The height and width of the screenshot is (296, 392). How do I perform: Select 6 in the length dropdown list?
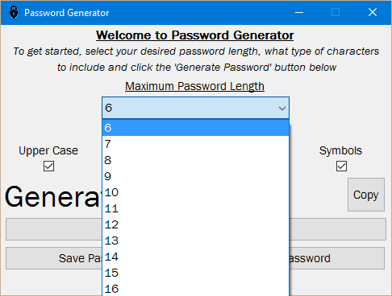coord(195,128)
